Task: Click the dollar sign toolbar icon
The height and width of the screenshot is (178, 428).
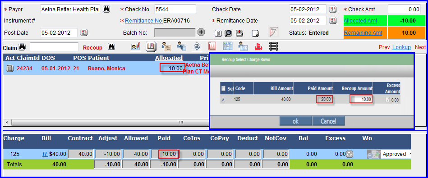Action: click(x=197, y=46)
